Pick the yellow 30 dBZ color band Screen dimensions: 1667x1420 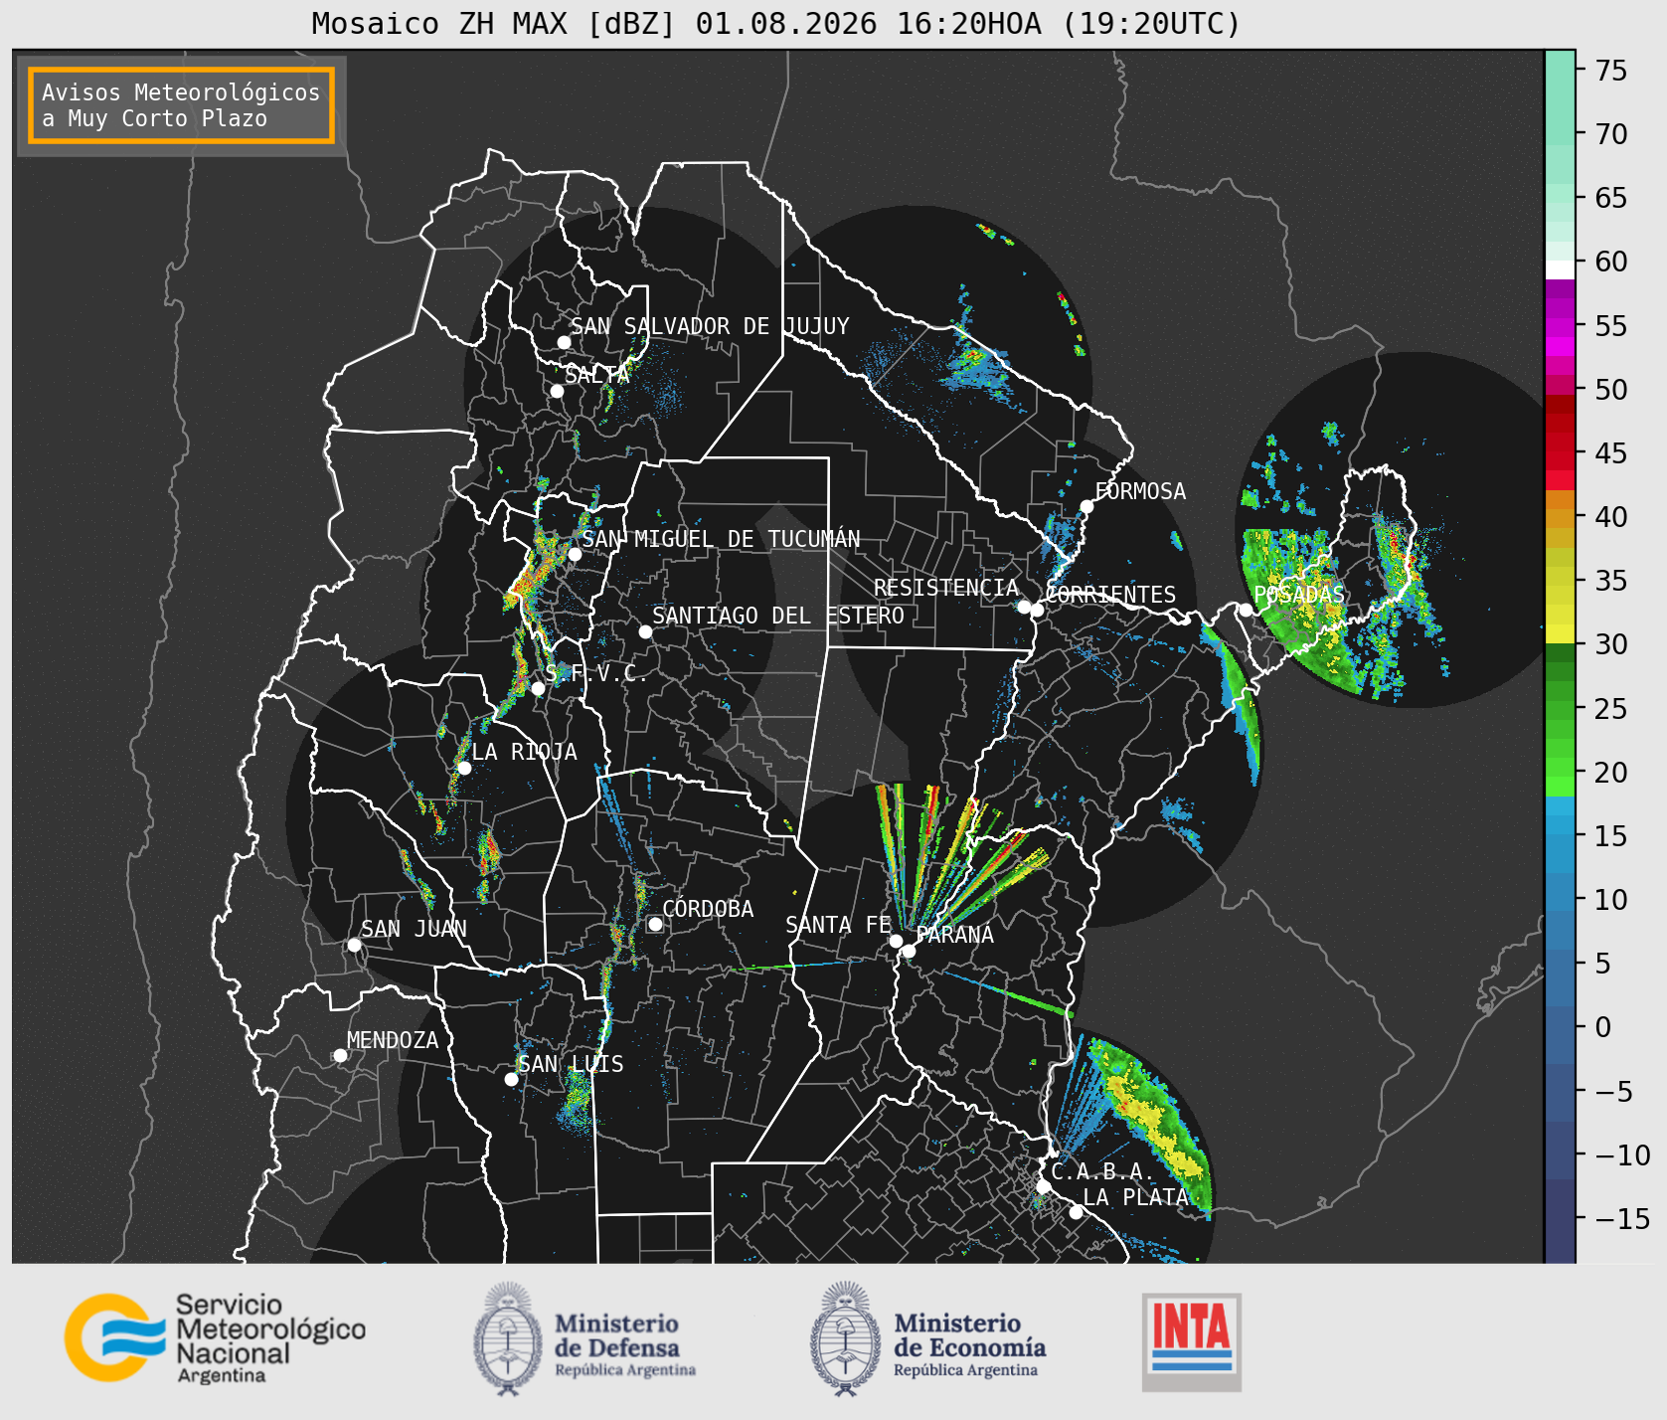1560,633
